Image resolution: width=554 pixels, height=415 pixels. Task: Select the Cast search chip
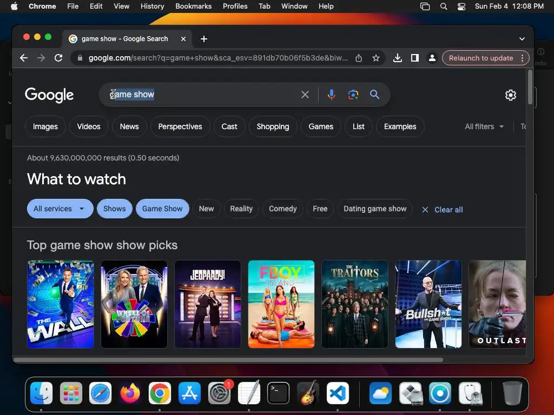229,126
